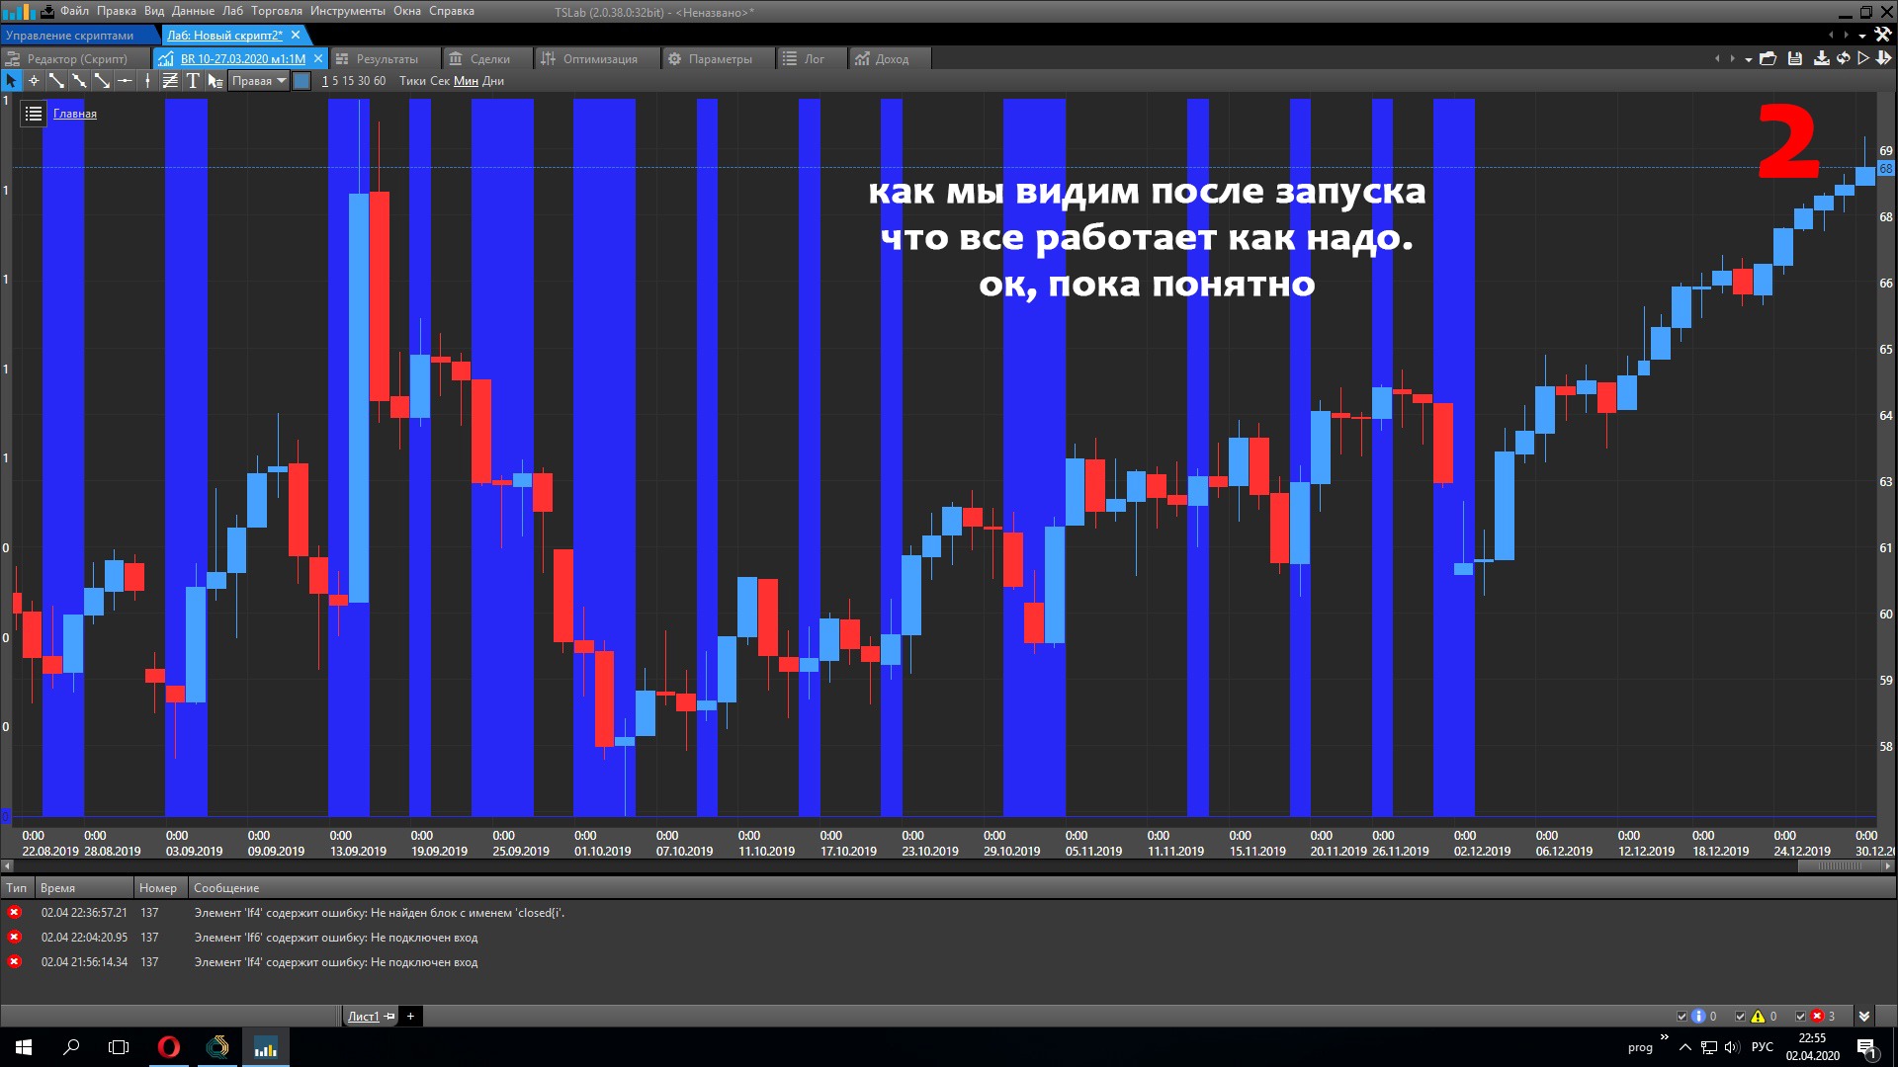
Task: Pick the text annotation T tool
Action: [x=193, y=81]
